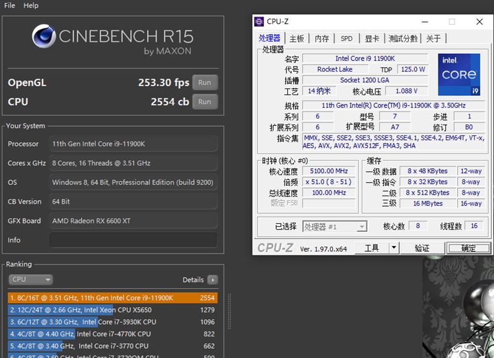The height and width of the screenshot is (358, 494).
Task: Switch to the 内存 tab in CPU-Z
Action: pos(322,38)
